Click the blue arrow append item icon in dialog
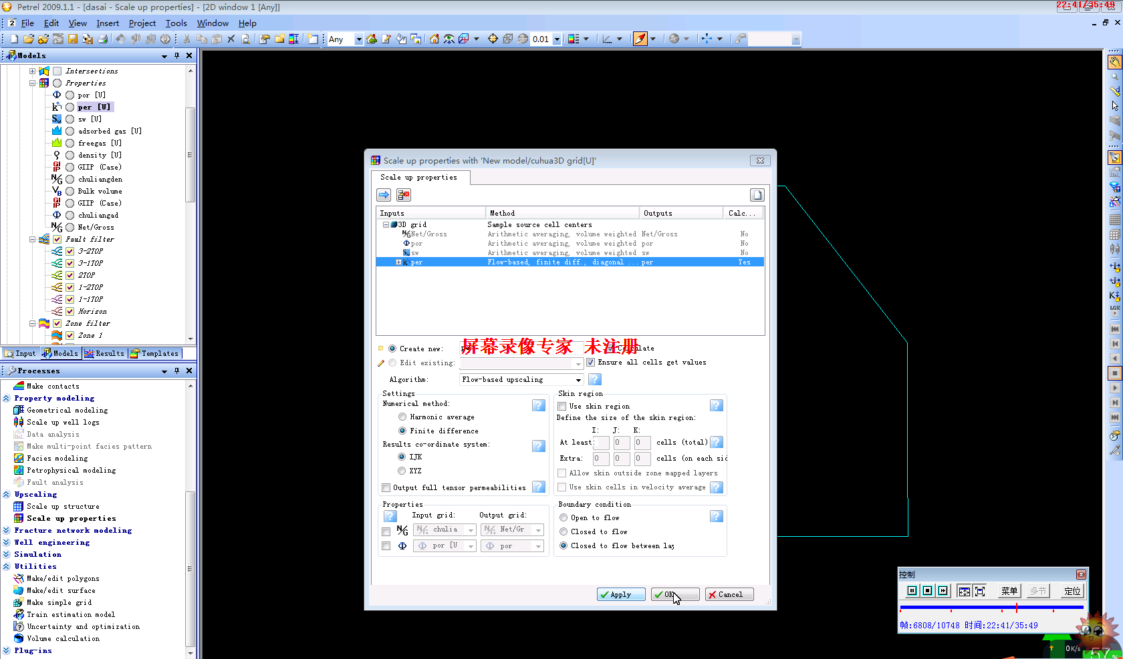The image size is (1123, 659). [384, 195]
